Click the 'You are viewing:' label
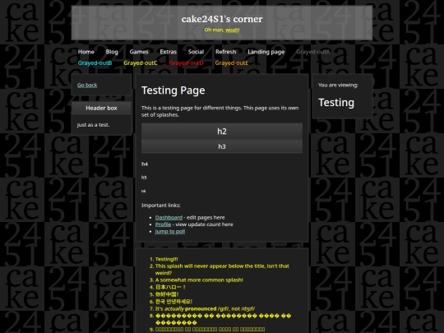The image size is (444, 333). [x=338, y=85]
